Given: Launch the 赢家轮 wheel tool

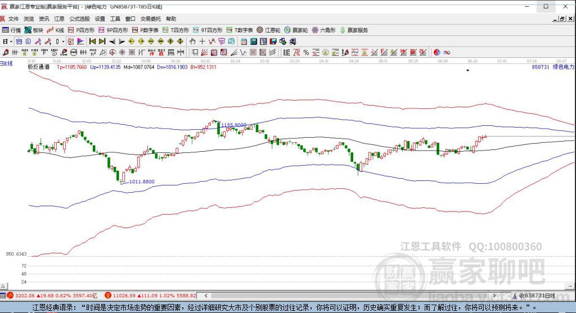Looking at the screenshot, I should [x=296, y=30].
